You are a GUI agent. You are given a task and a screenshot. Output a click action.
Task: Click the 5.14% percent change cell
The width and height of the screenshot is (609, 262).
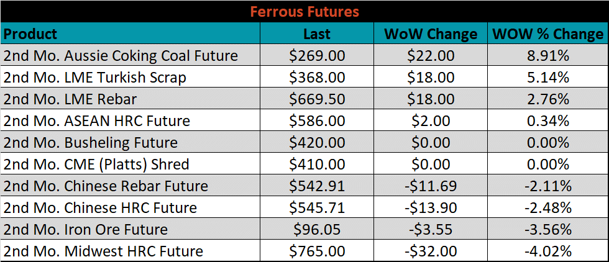click(x=548, y=77)
